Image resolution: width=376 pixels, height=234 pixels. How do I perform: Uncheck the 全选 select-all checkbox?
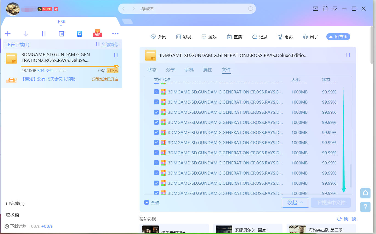point(146,202)
